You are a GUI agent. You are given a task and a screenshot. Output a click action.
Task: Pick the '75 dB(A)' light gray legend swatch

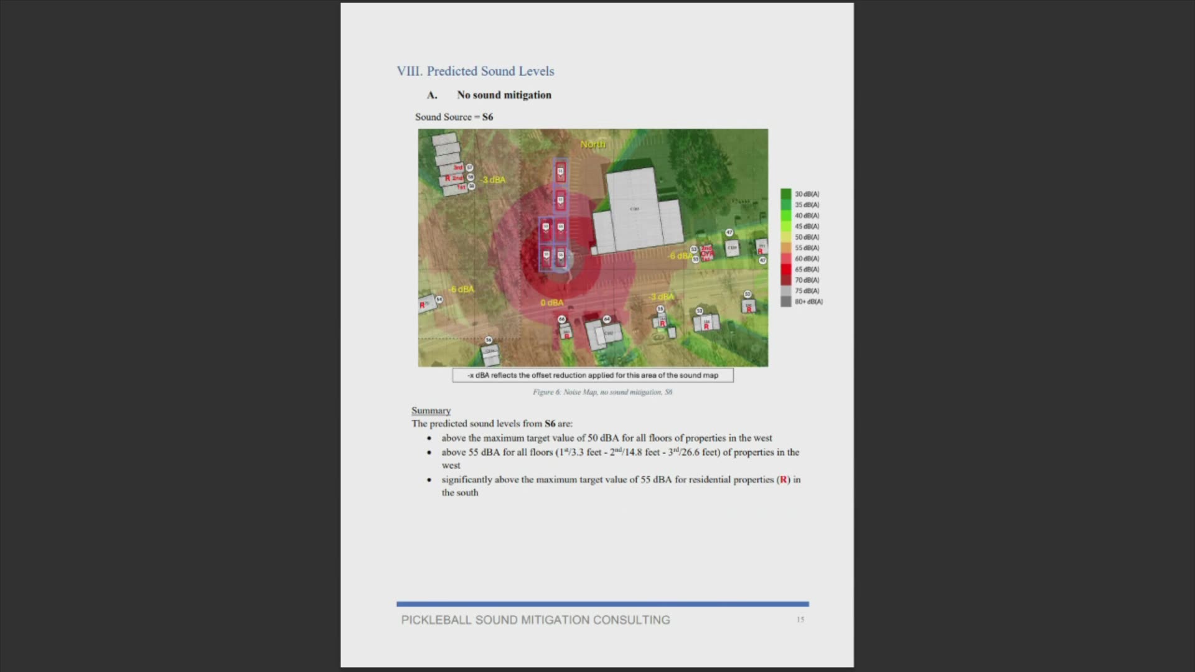[x=786, y=291]
